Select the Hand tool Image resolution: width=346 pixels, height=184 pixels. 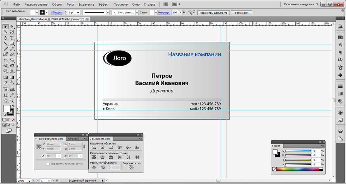(x=5, y=100)
